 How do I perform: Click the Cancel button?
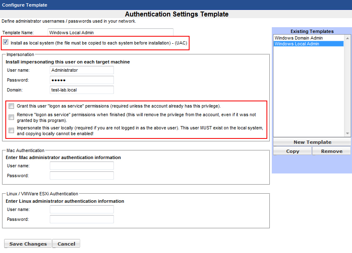tap(66, 244)
